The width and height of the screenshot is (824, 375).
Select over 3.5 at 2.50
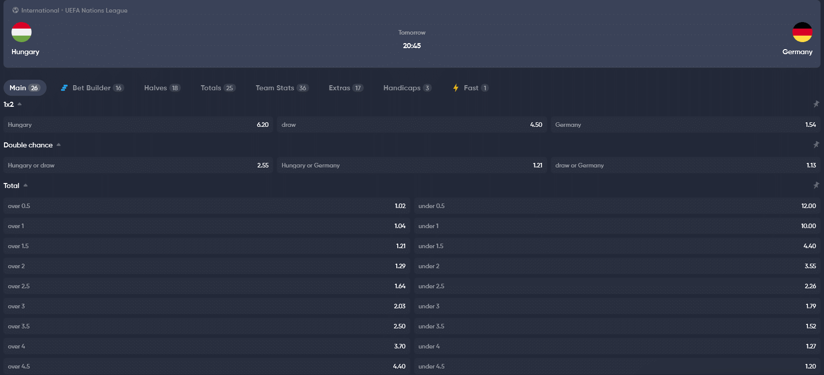tap(206, 326)
